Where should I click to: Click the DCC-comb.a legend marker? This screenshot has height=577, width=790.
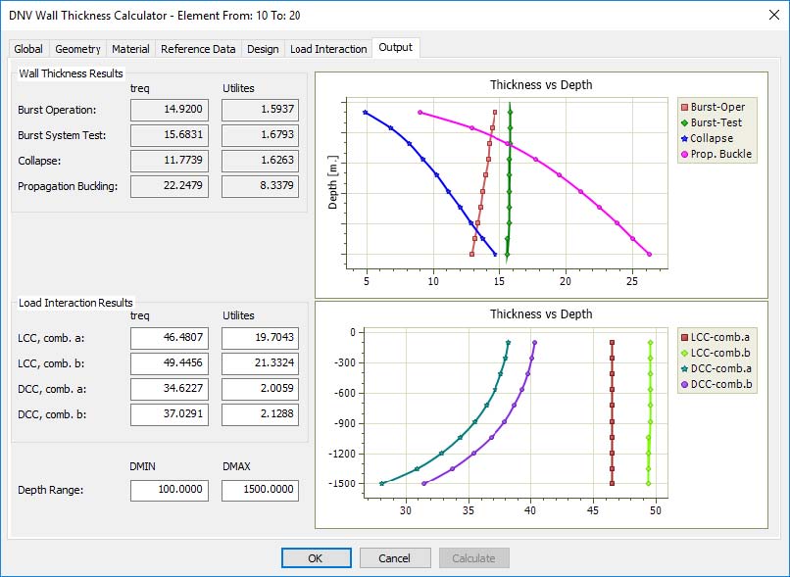point(684,368)
